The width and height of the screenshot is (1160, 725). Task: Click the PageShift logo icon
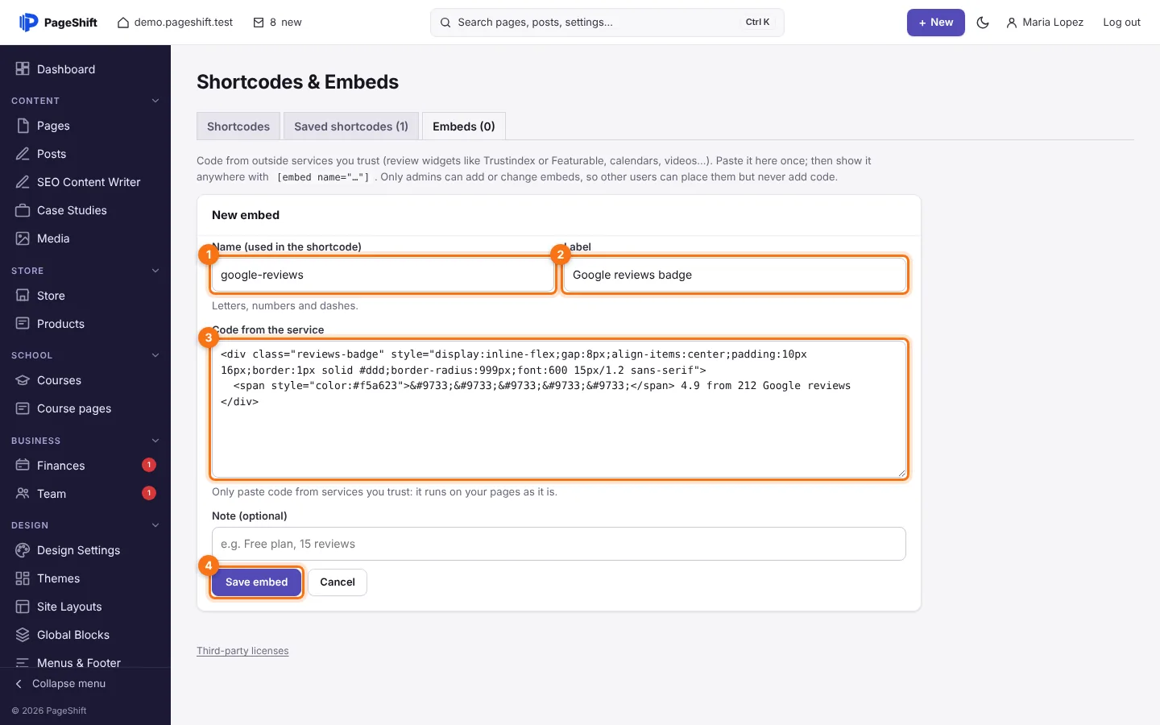tap(28, 23)
